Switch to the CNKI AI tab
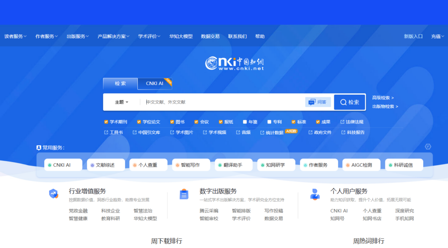 (154, 83)
